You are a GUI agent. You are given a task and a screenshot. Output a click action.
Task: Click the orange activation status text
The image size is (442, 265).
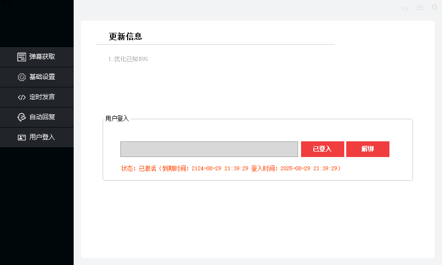(x=231, y=168)
